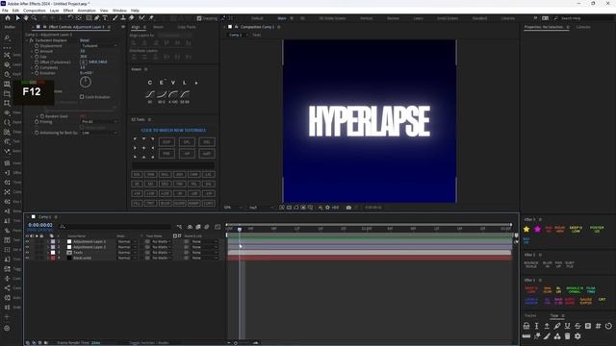Hide Adjustment Layer 3 via eye icon

click(27, 241)
